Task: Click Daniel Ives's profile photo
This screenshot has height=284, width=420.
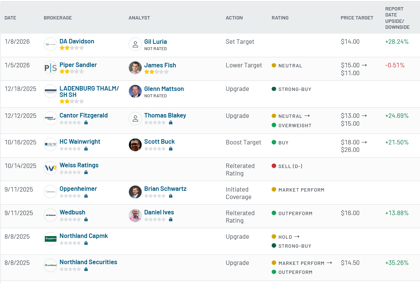Action: coord(135,216)
